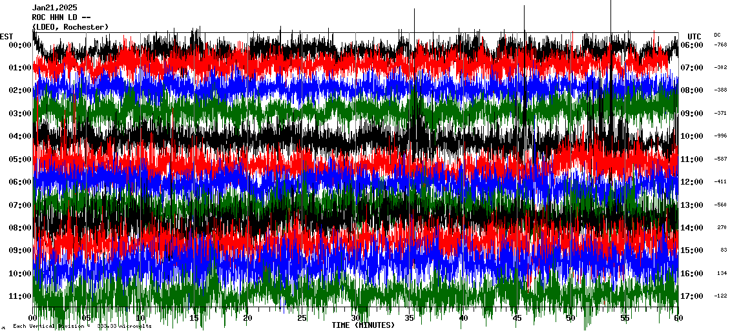Click the 10:00 UTC time label
730x335 pixels.
(x=692, y=136)
